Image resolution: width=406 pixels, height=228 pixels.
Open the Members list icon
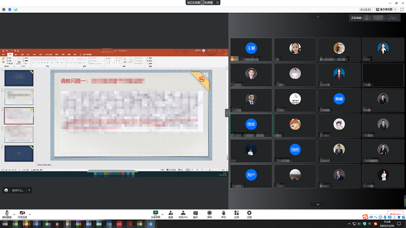pyautogui.click(x=183, y=213)
